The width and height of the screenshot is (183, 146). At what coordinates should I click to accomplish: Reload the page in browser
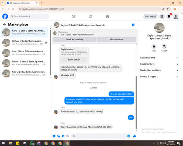tap(14, 9)
